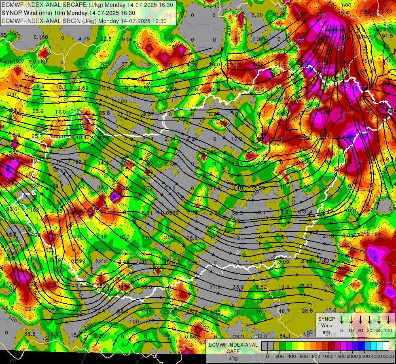This screenshot has width=396, height=364.
Task: Click the 'J/kg' unit in legend
Action: pyautogui.click(x=233, y=358)
